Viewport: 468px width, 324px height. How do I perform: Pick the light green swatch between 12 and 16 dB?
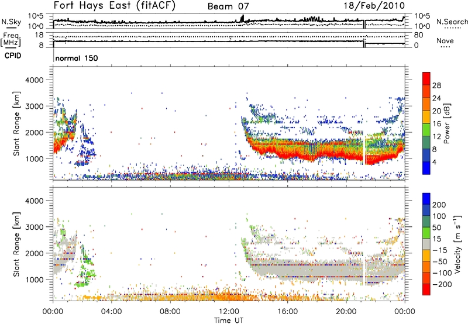tap(426, 130)
